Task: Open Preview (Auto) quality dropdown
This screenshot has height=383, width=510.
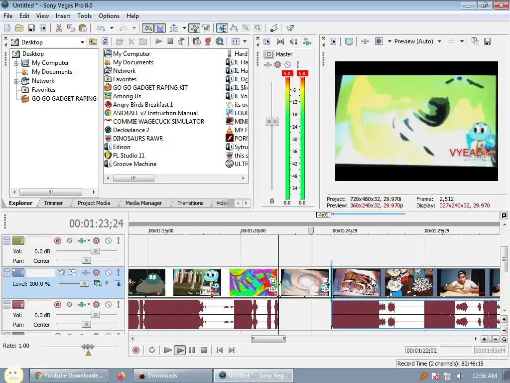Action: (x=439, y=41)
